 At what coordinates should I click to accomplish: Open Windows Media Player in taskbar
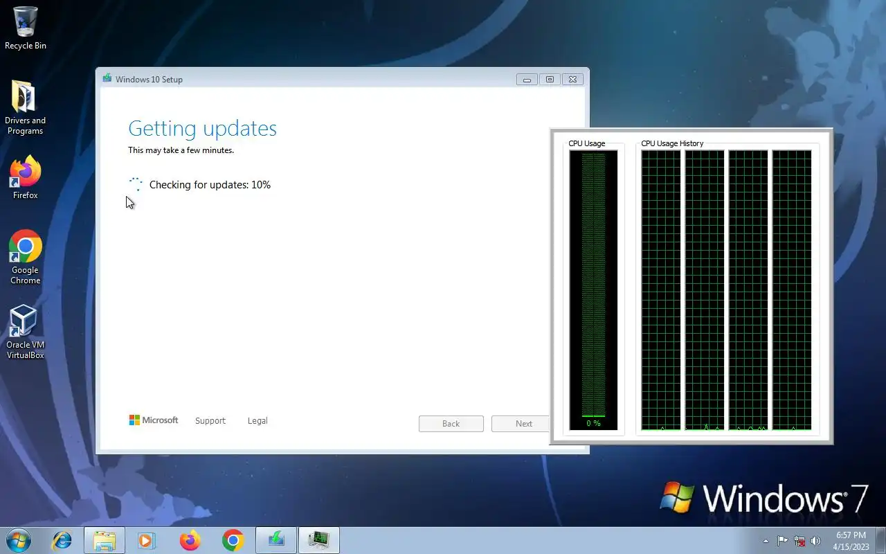tap(147, 540)
